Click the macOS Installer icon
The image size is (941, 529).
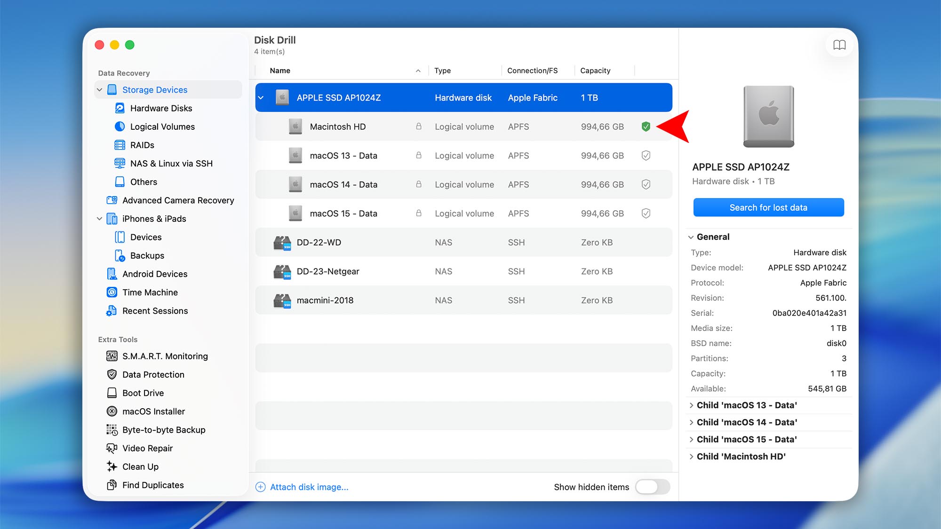pos(112,411)
